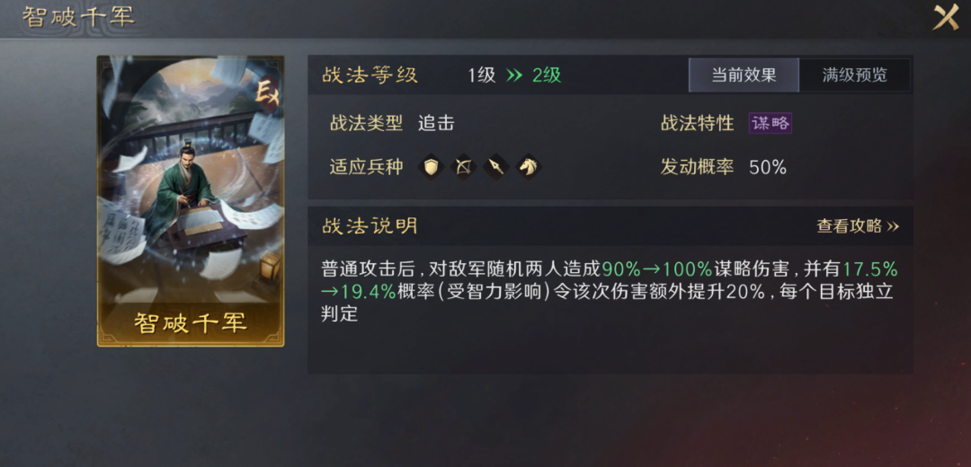
Task: Select the horse cavalry troop icon
Action: click(528, 166)
